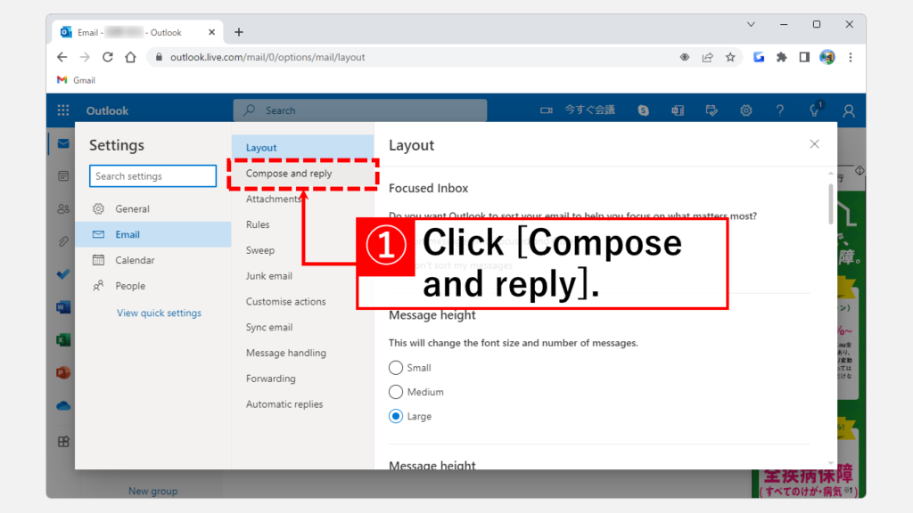Open Outlook settings gear icon
This screenshot has width=913, height=513.
point(746,110)
